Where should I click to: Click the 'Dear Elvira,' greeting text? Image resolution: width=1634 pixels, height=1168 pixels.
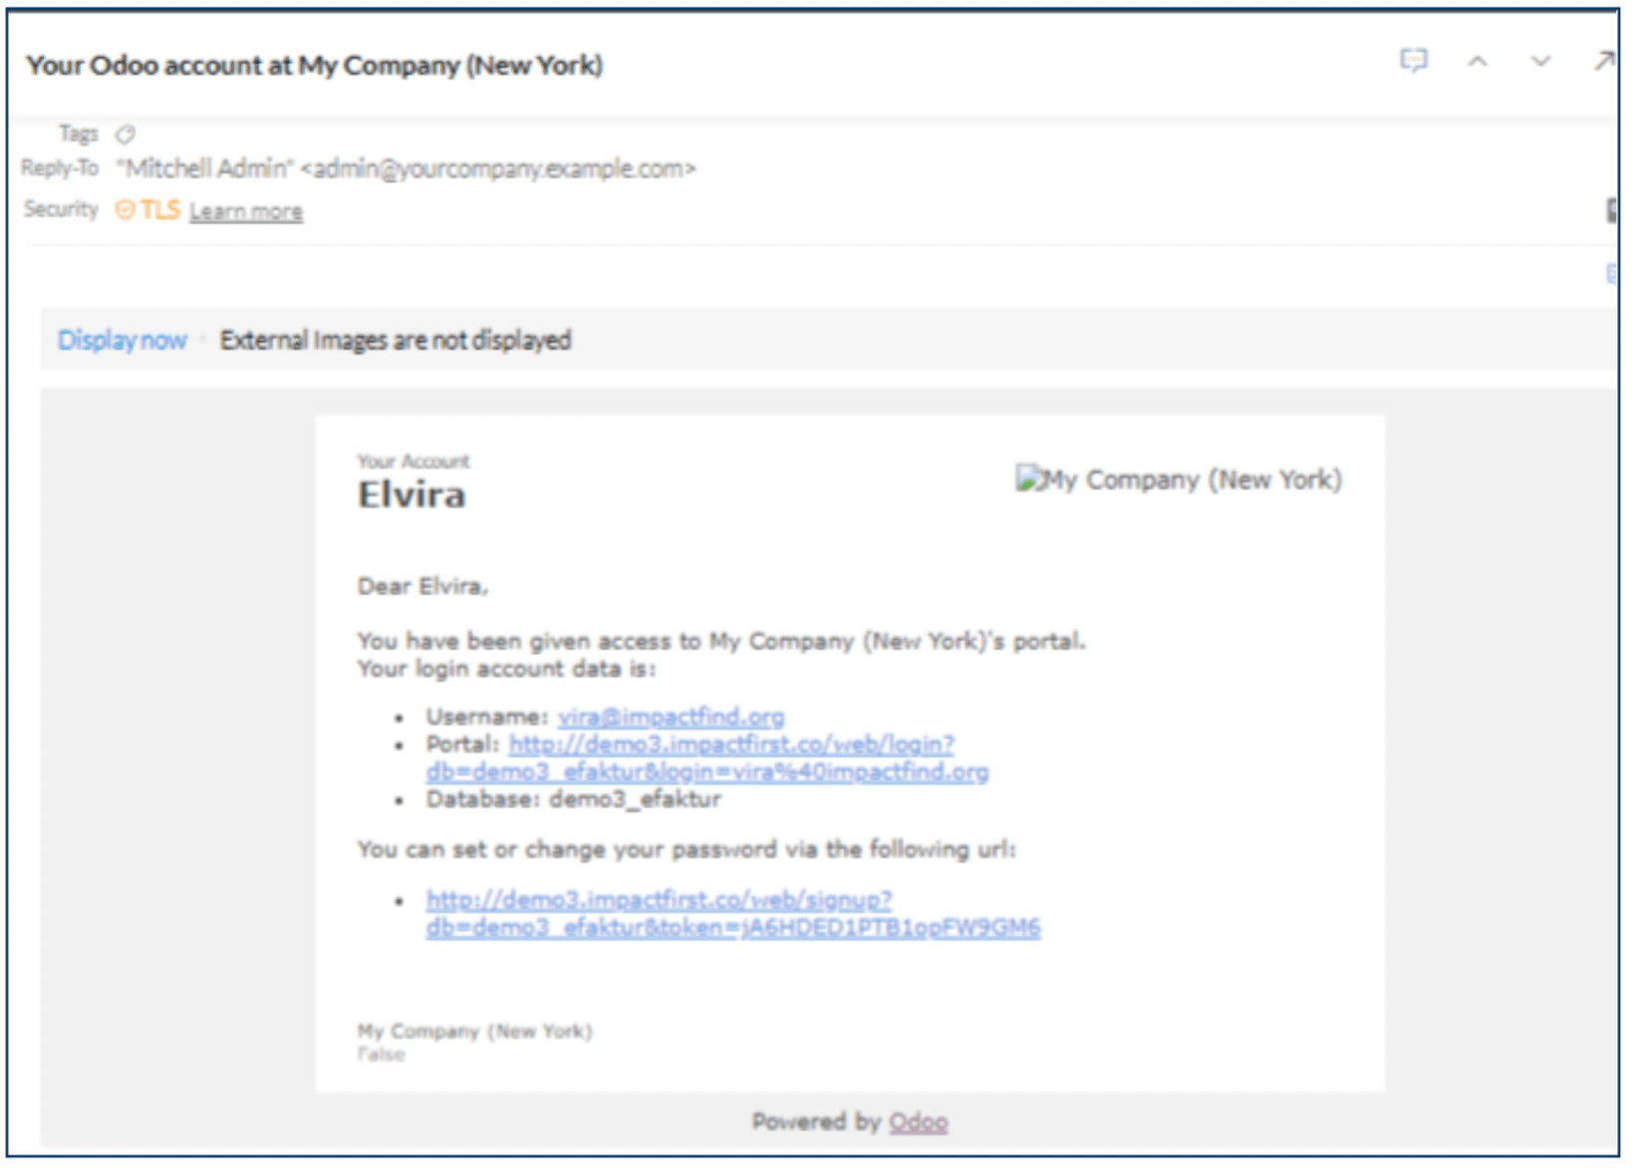coord(422,586)
